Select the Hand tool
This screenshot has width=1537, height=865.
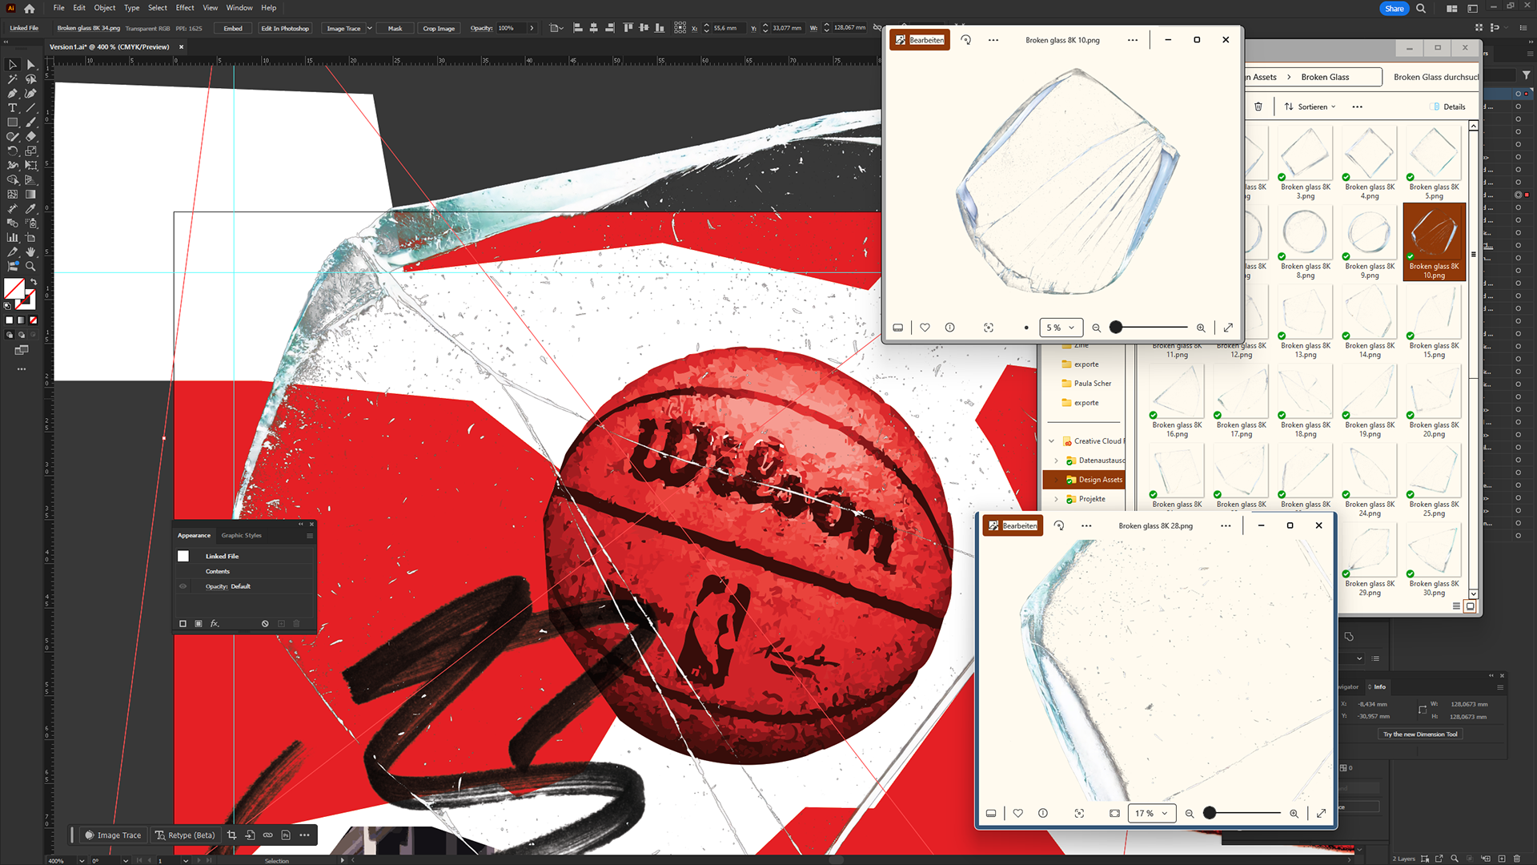pyautogui.click(x=30, y=251)
